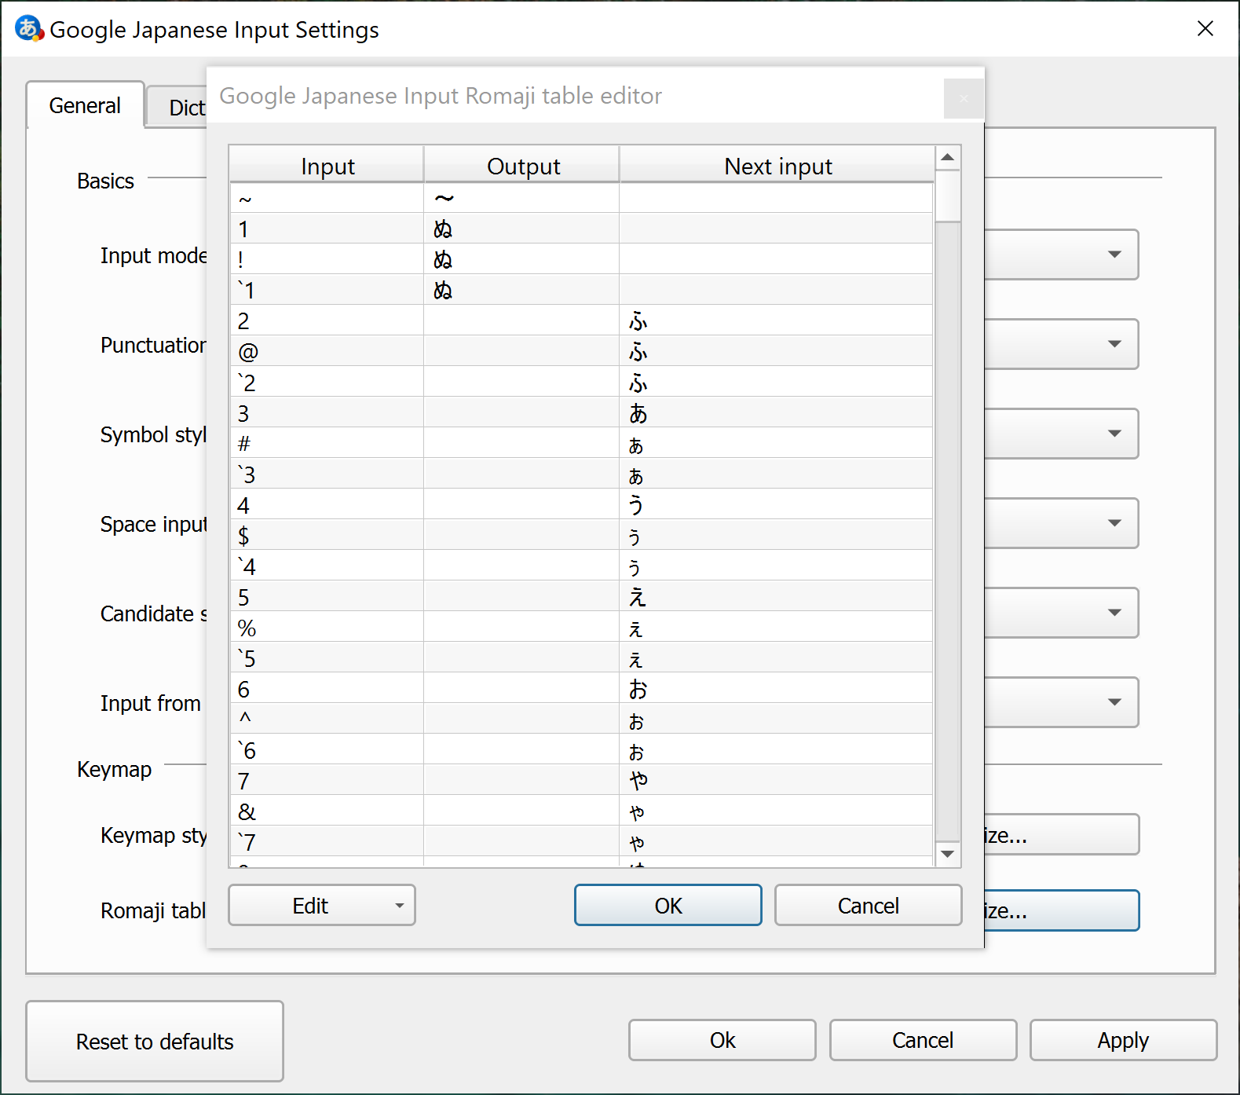
Task: Click Reset to defaults button
Action: tap(155, 1042)
